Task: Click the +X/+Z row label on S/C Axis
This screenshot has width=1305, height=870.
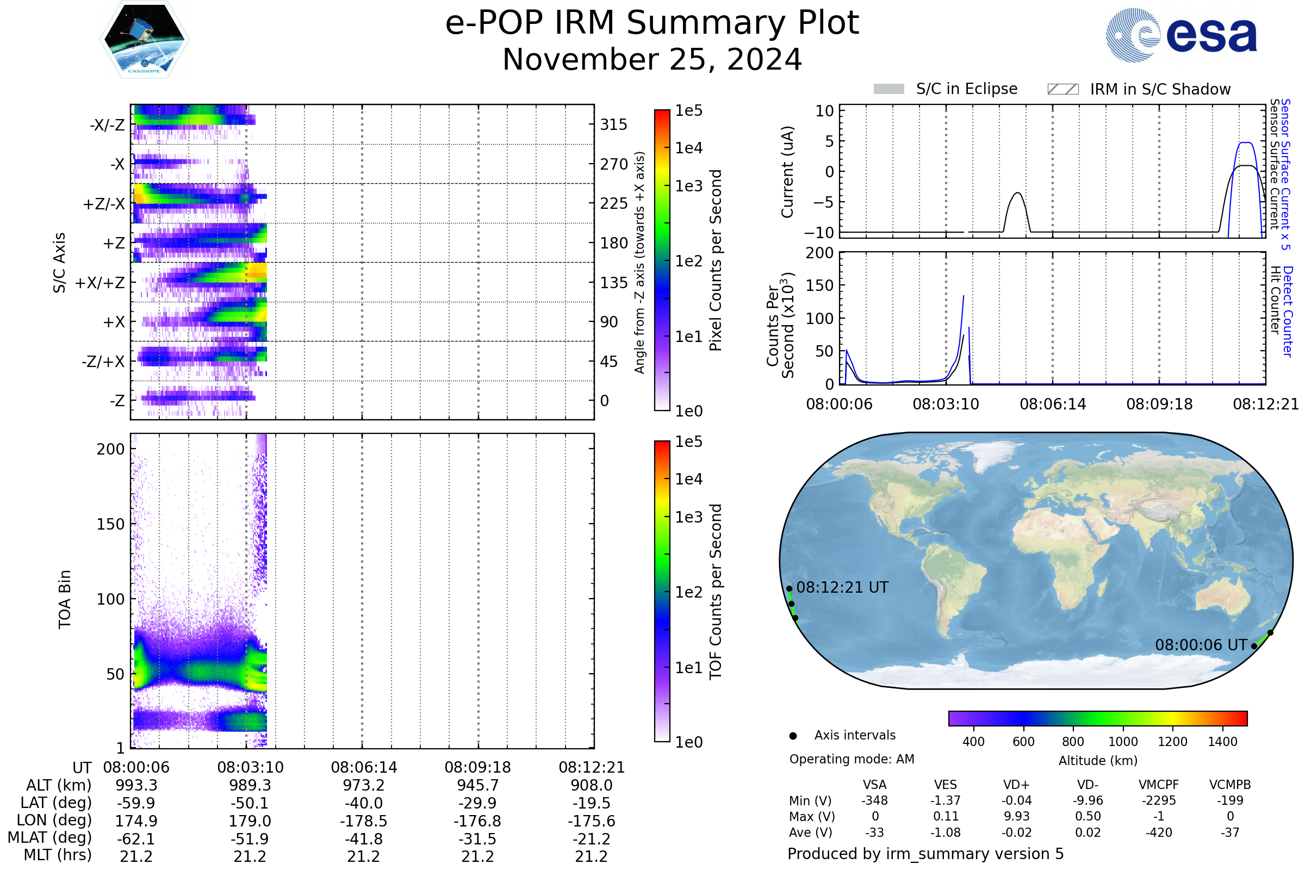Action: click(x=100, y=283)
